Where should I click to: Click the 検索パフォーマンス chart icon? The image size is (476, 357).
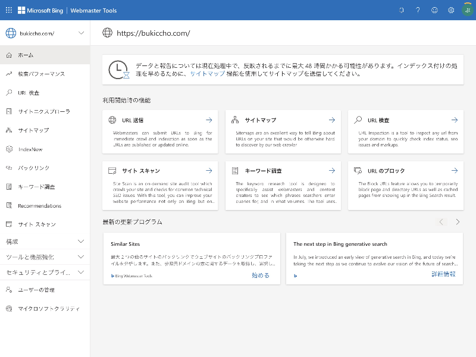[9, 74]
